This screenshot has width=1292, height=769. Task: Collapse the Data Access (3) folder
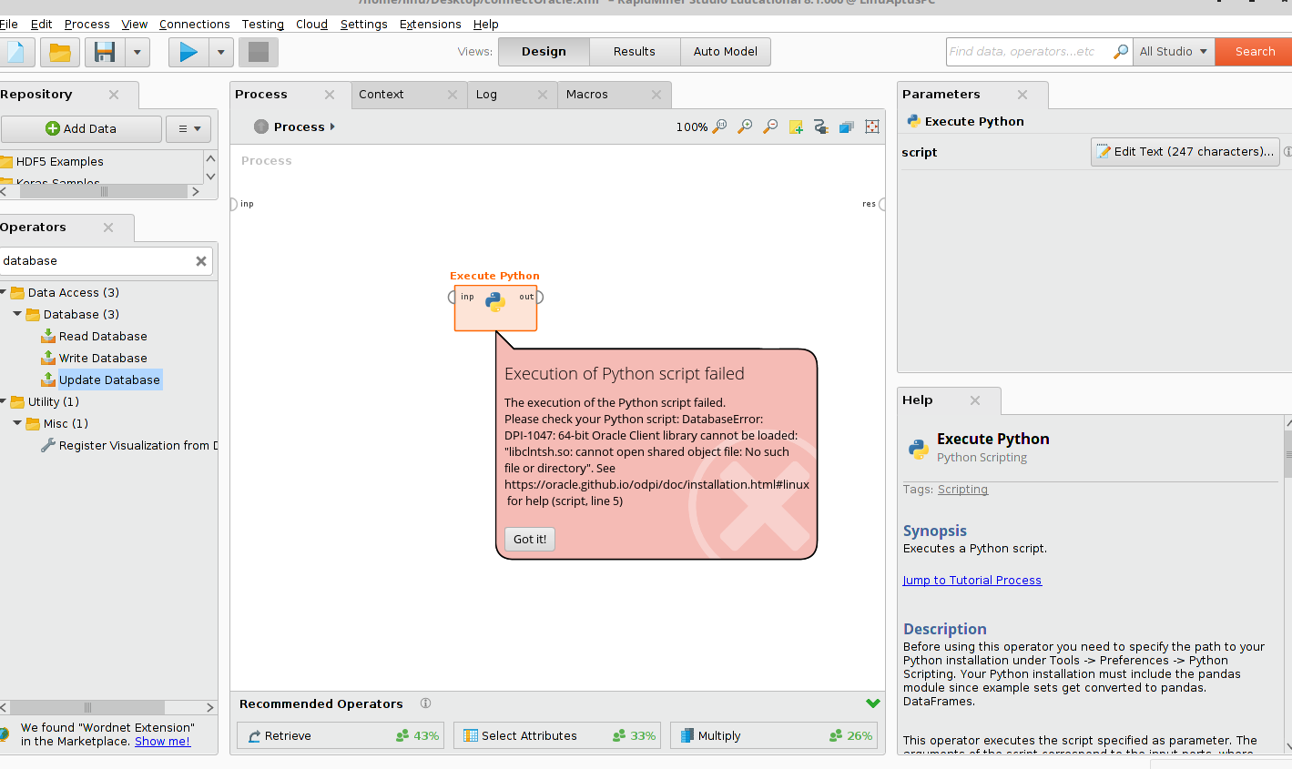coord(3,292)
